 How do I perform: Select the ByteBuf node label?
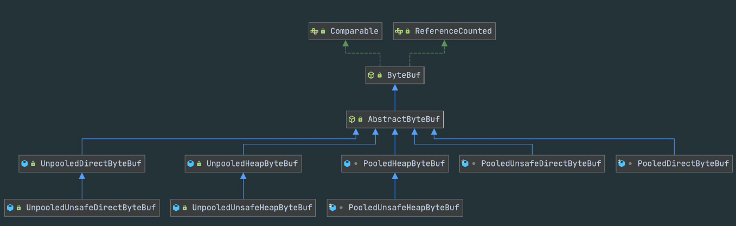point(404,75)
